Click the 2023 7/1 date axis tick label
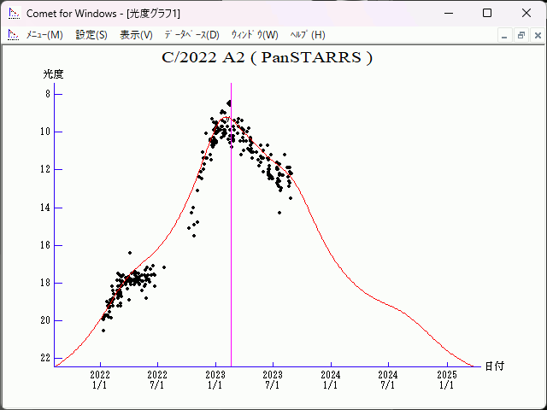The width and height of the screenshot is (547, 410). pyautogui.click(x=273, y=380)
